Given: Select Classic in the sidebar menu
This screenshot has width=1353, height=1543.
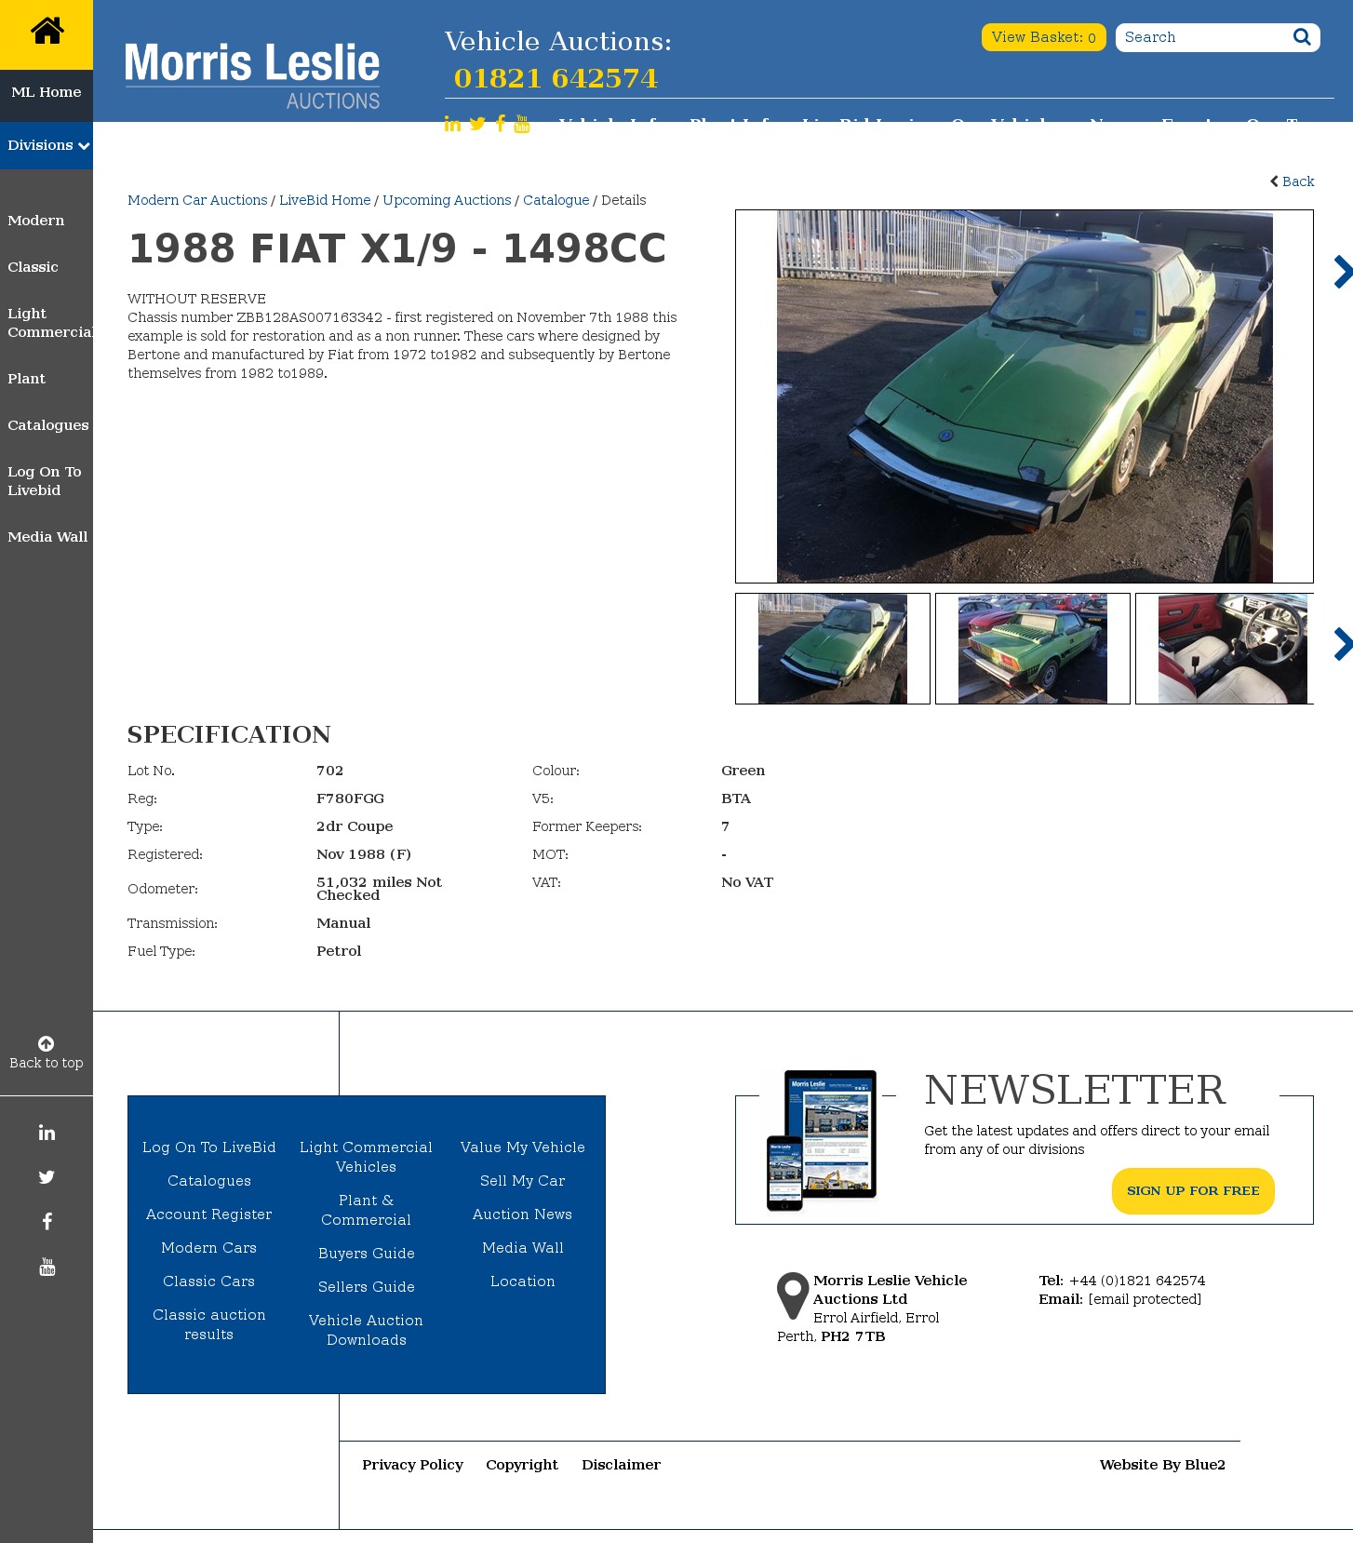Looking at the screenshot, I should point(33,267).
